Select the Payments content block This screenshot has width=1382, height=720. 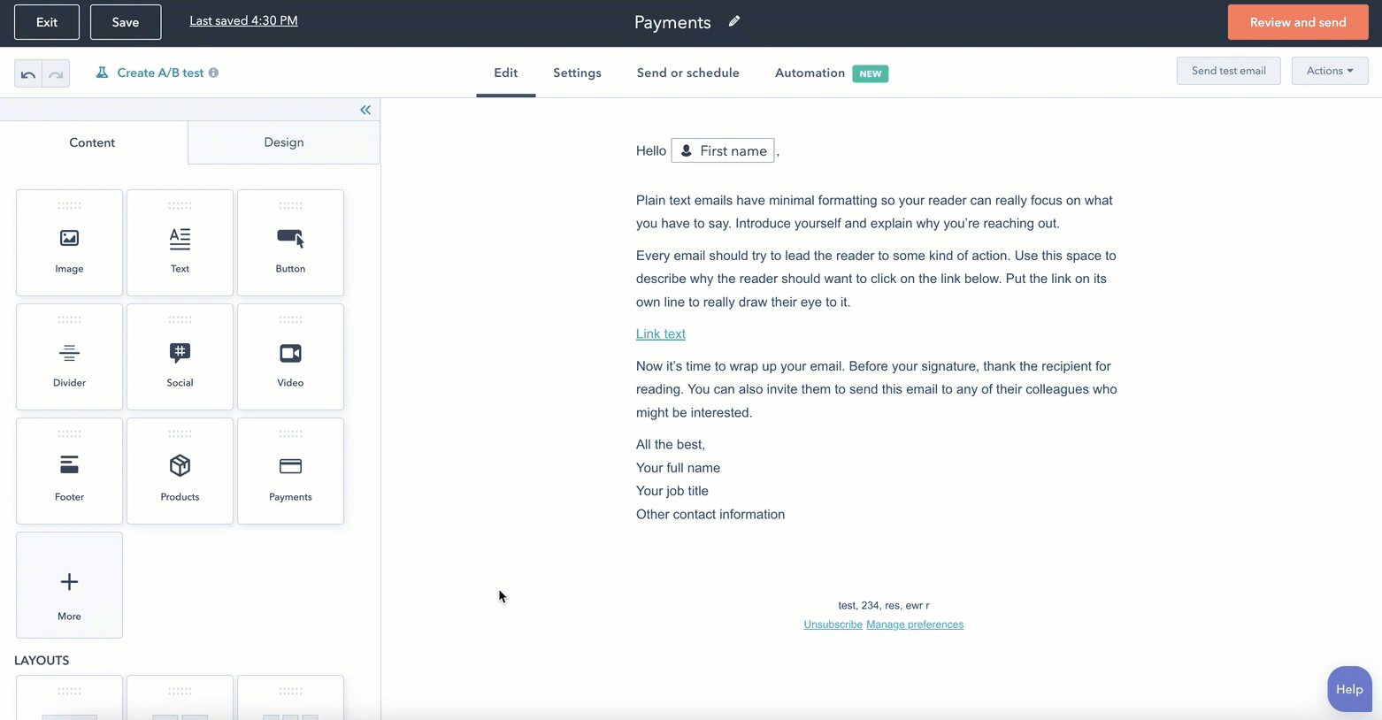point(290,471)
